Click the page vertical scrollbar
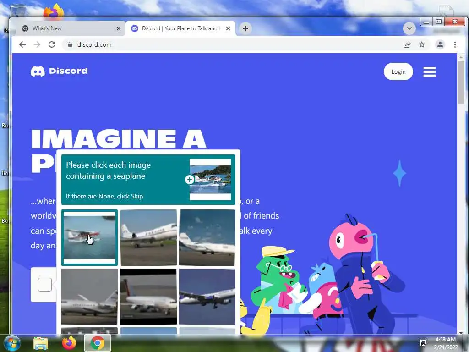This screenshot has height=352, width=469. click(x=461, y=82)
